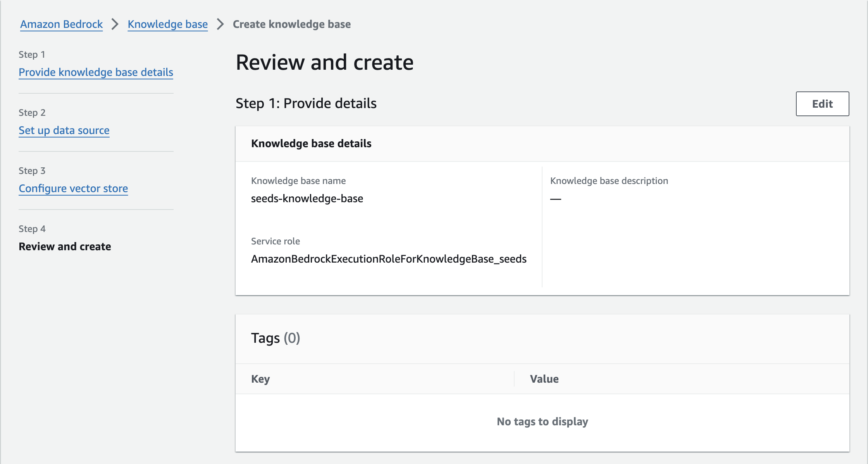Click the Value column header
Image resolution: width=868 pixels, height=464 pixels.
544,379
